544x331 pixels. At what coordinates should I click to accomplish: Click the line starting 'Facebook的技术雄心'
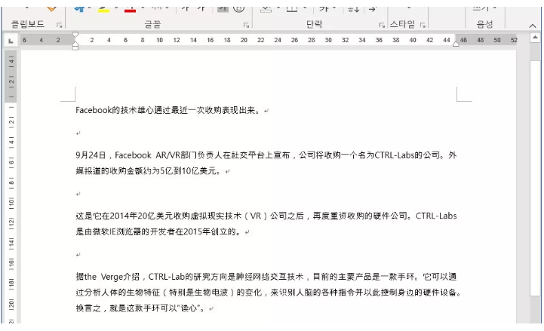pyautogui.click(x=168, y=111)
